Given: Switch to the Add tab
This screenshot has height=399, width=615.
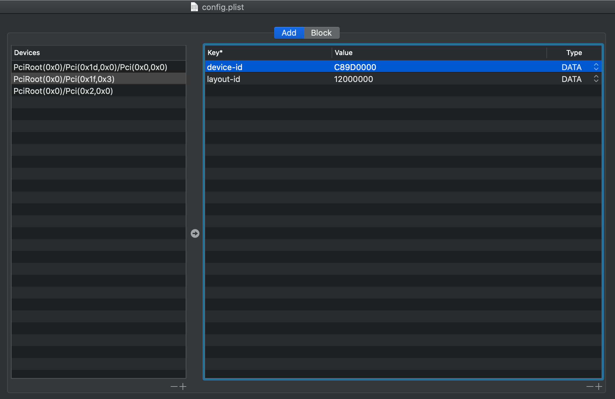Looking at the screenshot, I should (x=289, y=33).
